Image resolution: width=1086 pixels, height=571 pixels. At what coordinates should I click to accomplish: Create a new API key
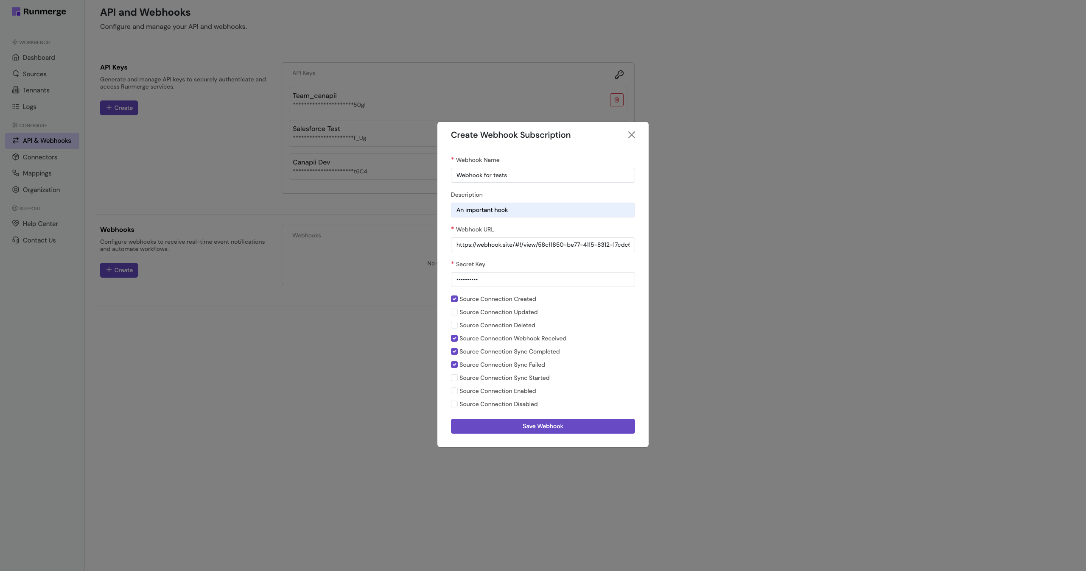119,108
